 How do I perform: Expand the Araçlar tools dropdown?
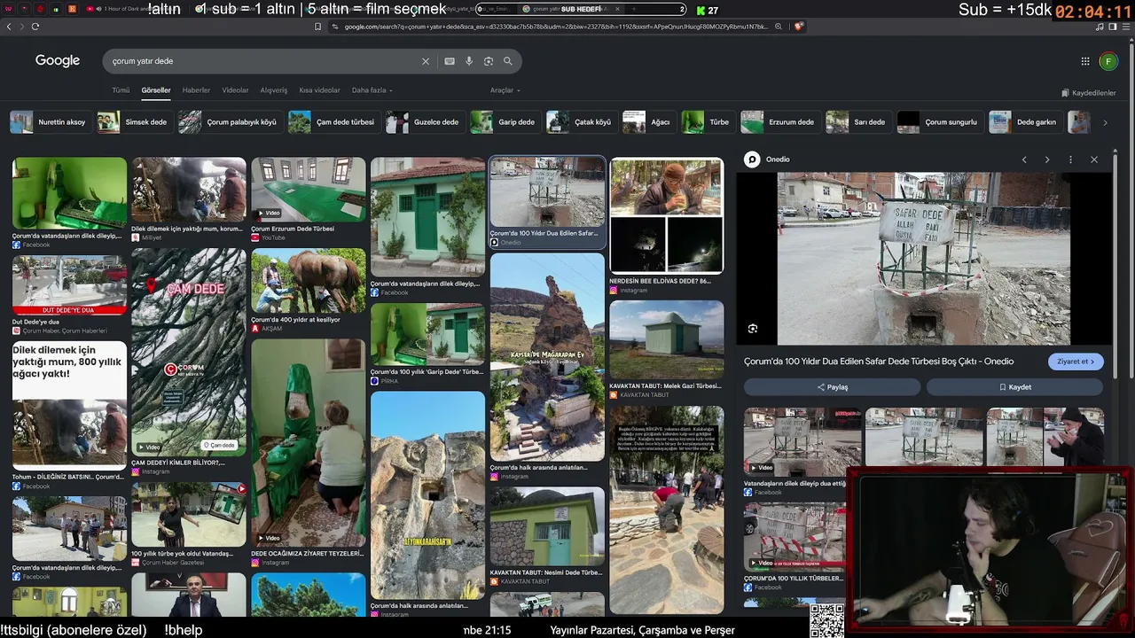click(505, 90)
